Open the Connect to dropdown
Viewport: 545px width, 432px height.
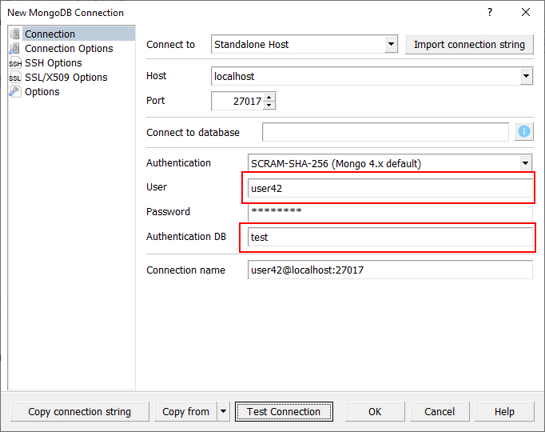(391, 45)
